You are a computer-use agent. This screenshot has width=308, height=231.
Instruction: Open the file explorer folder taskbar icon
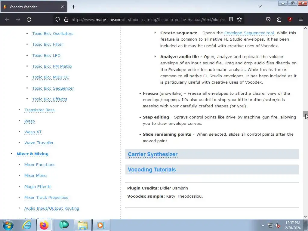tap(83, 225)
